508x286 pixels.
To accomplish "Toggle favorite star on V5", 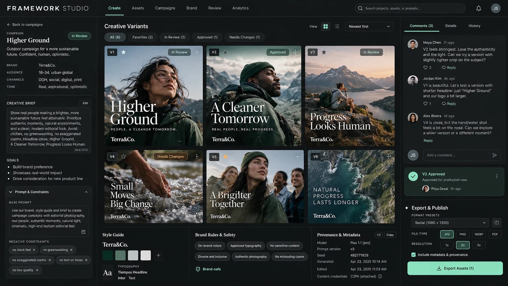I will point(225,157).
